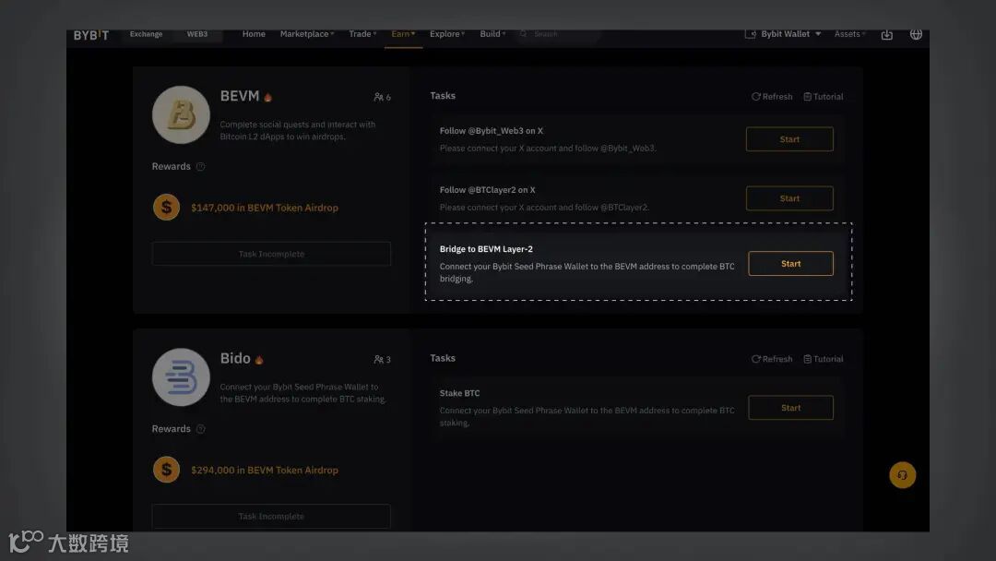Click "Follow @Bybit_Web3 on X" task title
The image size is (996, 561).
[491, 131]
